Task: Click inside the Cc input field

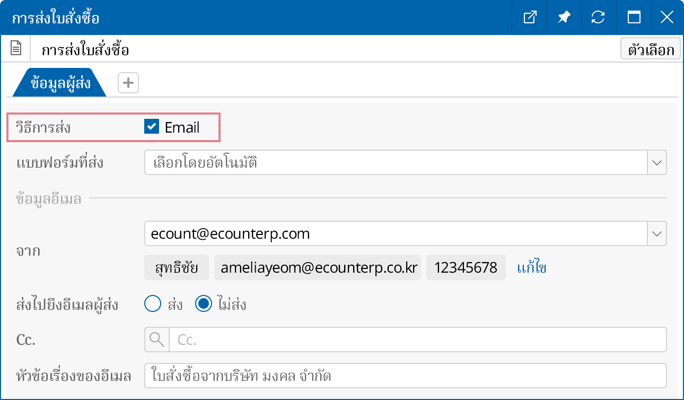Action: (371, 340)
